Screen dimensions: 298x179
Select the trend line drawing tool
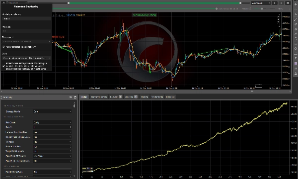click(x=296, y=19)
